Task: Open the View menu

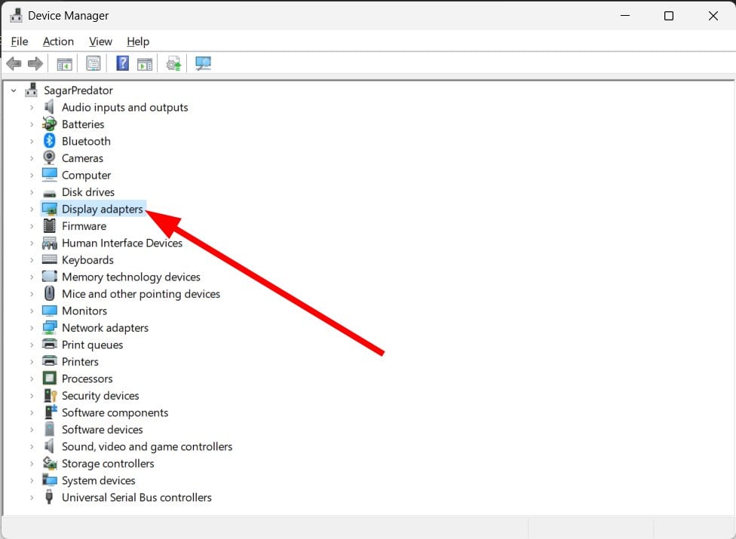Action: click(x=100, y=41)
